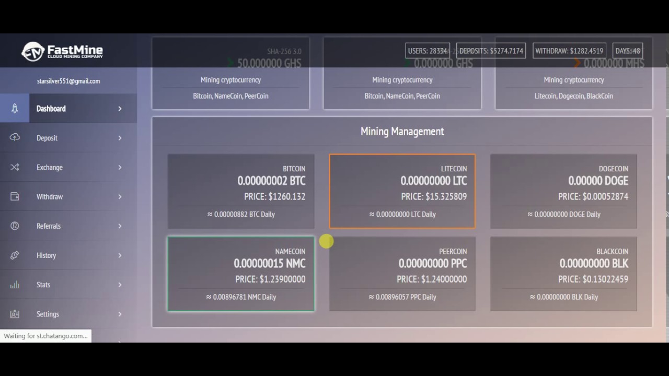Click the 0.00896781 NMC Daily estimate
Screen dimensions: 669x376
(x=241, y=297)
